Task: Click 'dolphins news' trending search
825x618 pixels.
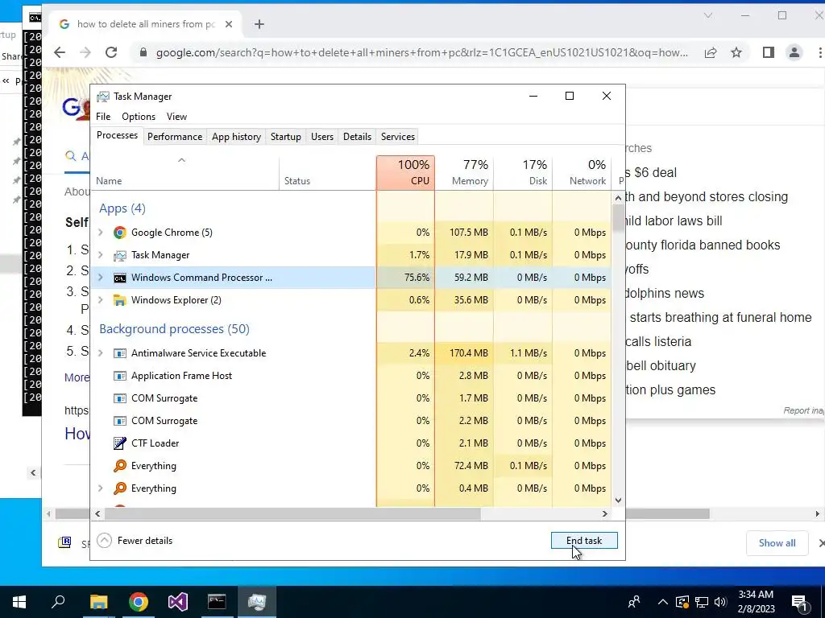Action: pyautogui.click(x=665, y=293)
